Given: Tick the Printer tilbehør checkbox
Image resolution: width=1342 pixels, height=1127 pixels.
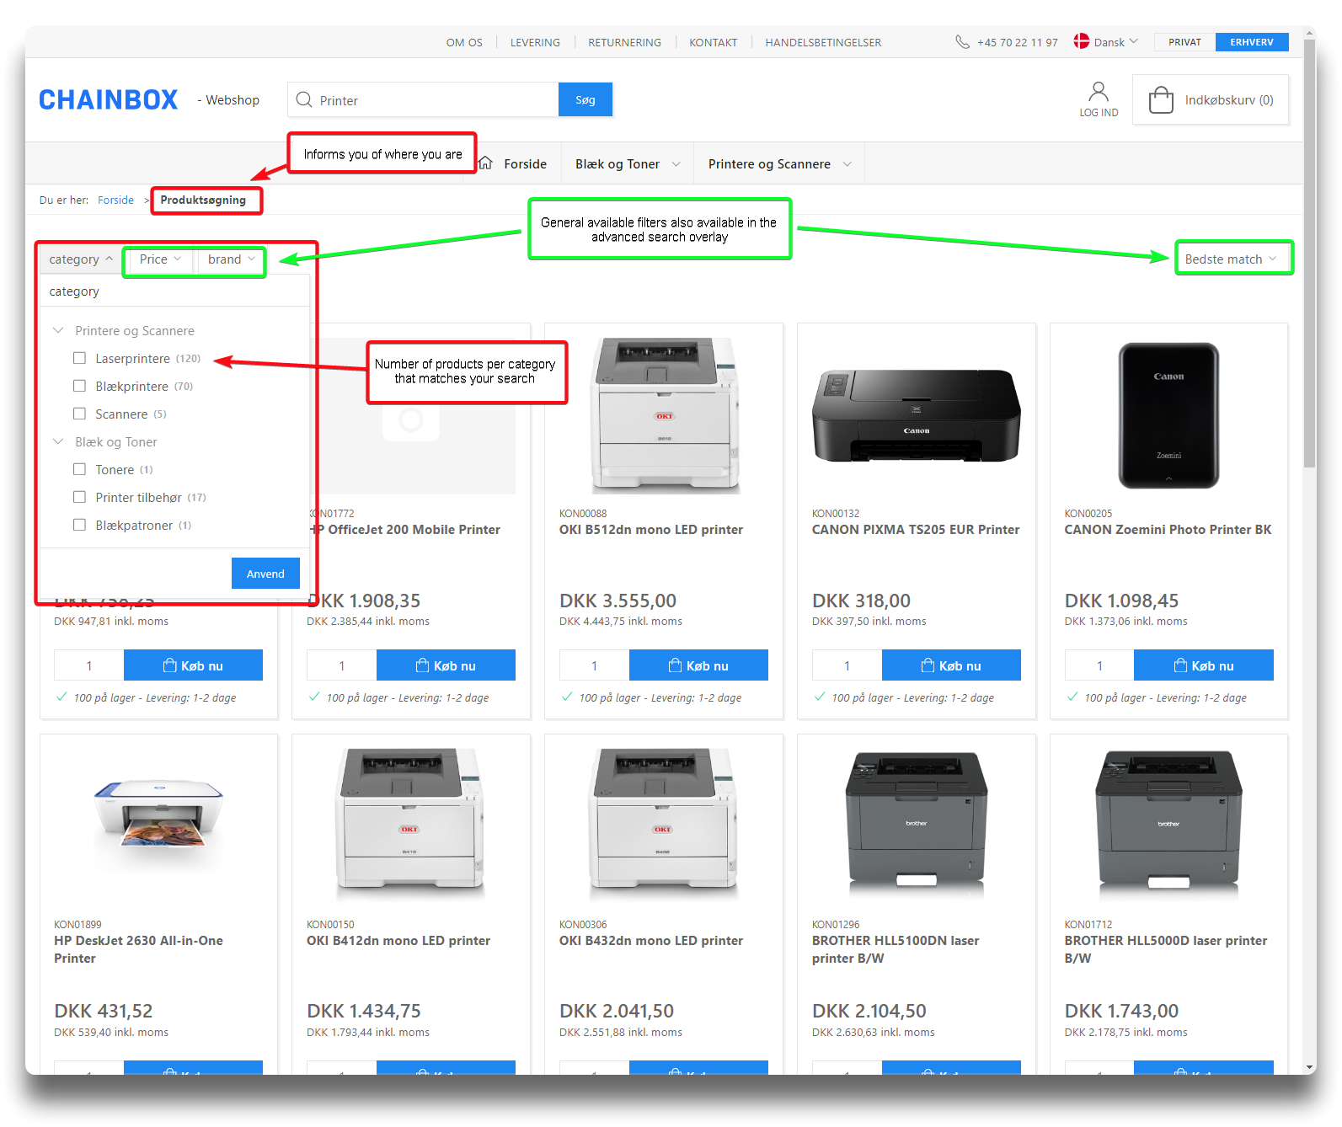Looking at the screenshot, I should click(79, 497).
